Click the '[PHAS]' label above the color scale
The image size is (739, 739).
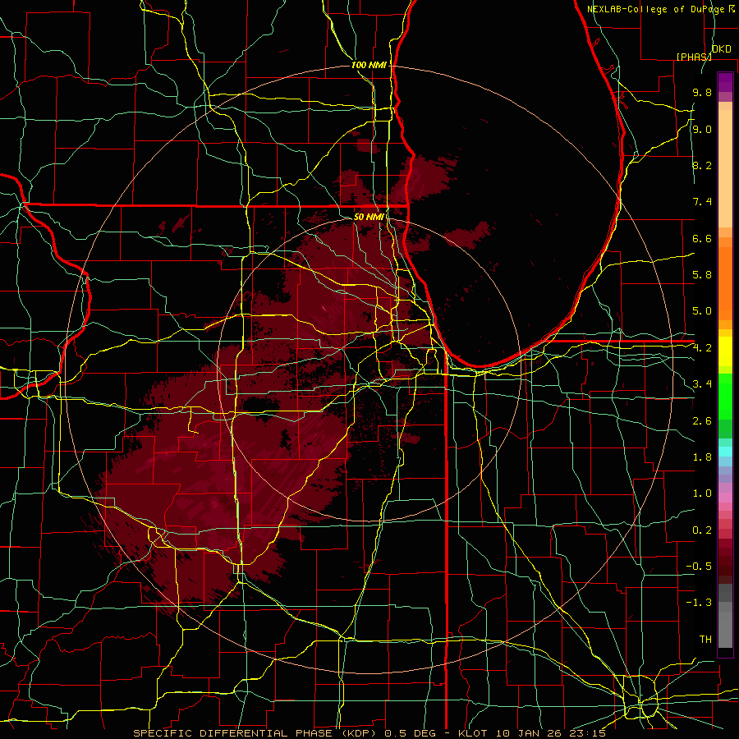click(694, 57)
